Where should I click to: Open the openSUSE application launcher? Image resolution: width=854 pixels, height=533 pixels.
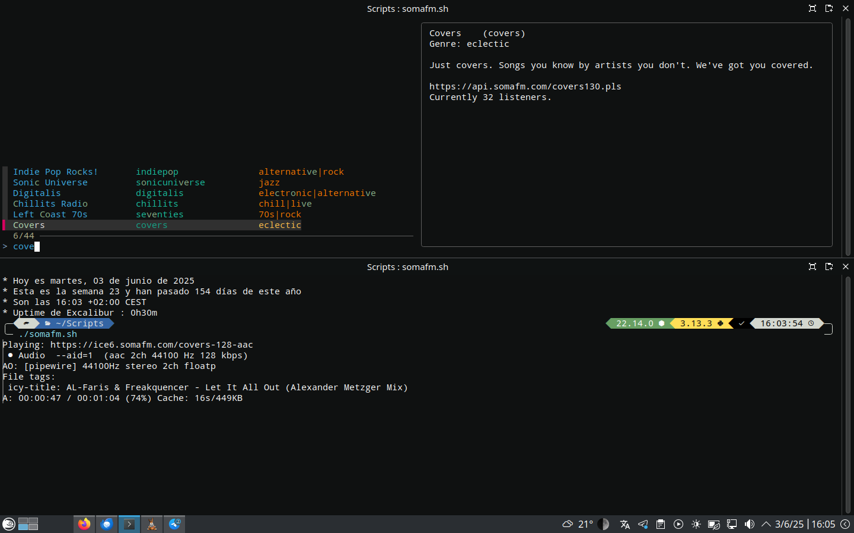coord(9,524)
